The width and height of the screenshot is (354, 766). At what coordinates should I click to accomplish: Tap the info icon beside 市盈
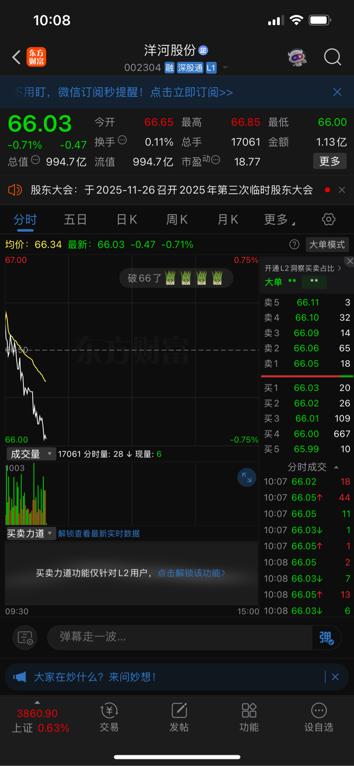click(216, 160)
